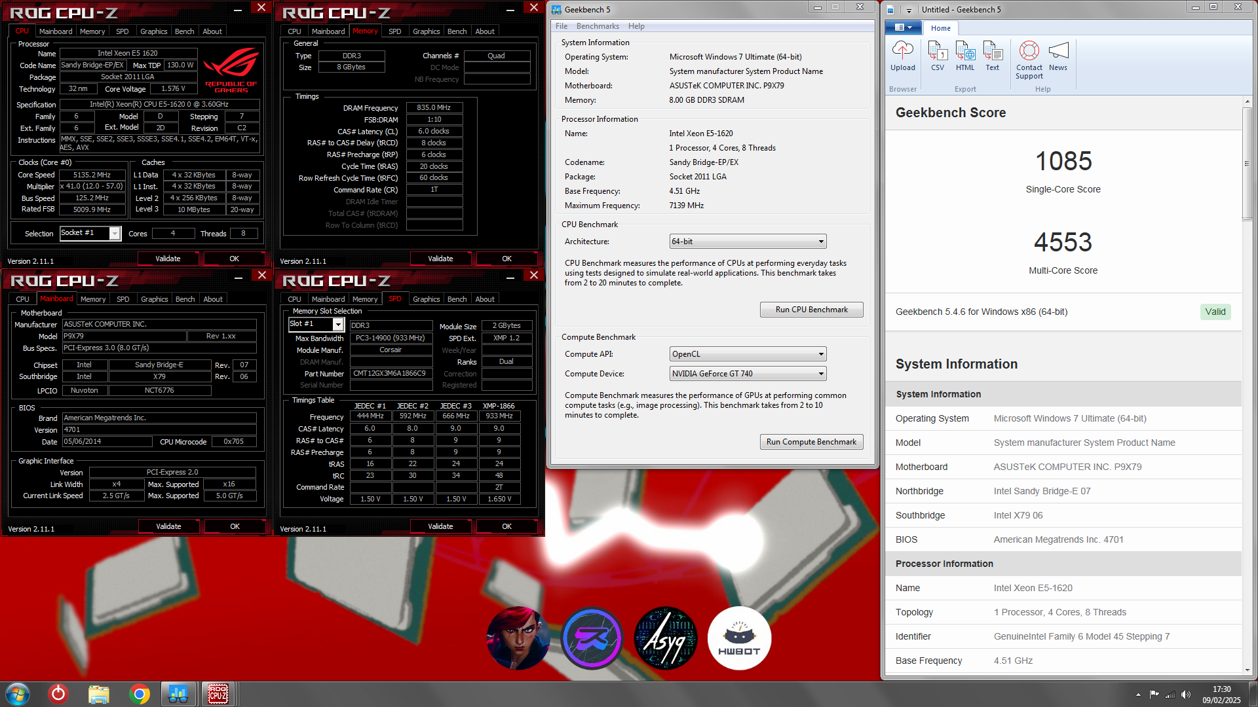Click the Core Speed 5135.2 MHz field
The height and width of the screenshot is (707, 1258).
[x=92, y=175]
